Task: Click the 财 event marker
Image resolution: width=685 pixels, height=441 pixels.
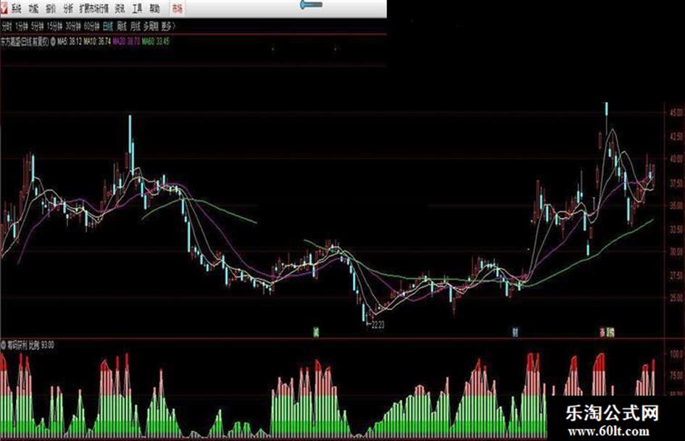Action: click(x=515, y=332)
